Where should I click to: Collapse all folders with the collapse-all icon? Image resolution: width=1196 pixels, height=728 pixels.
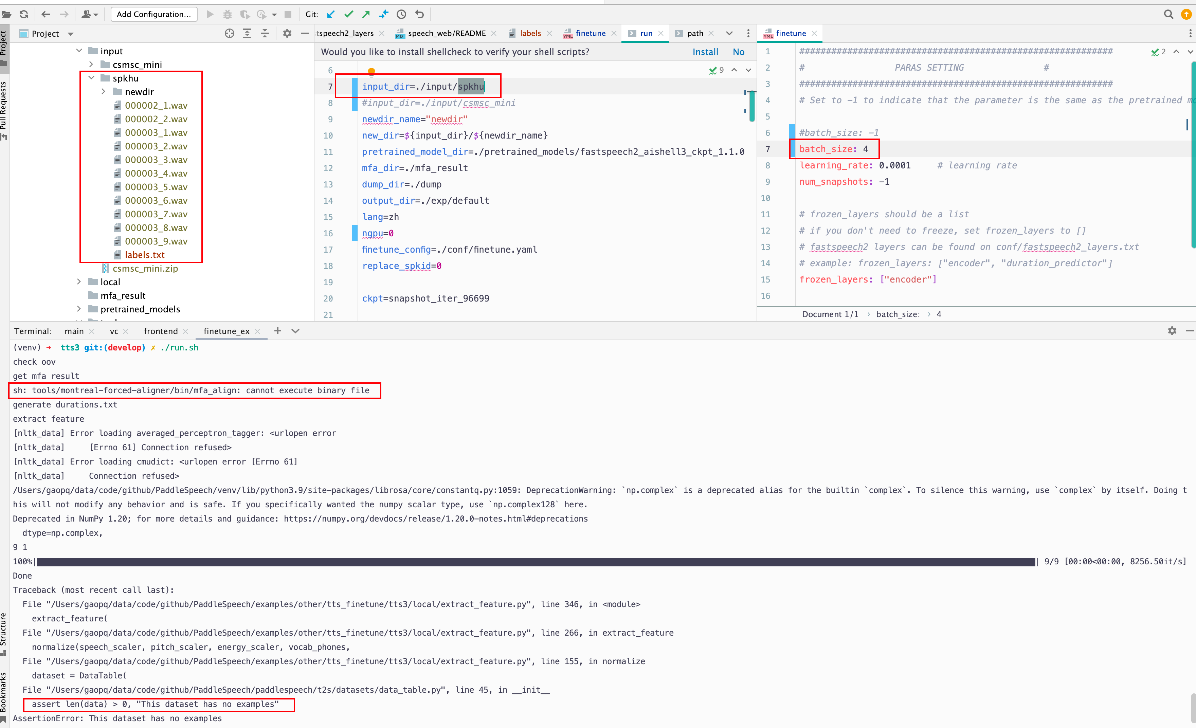265,34
